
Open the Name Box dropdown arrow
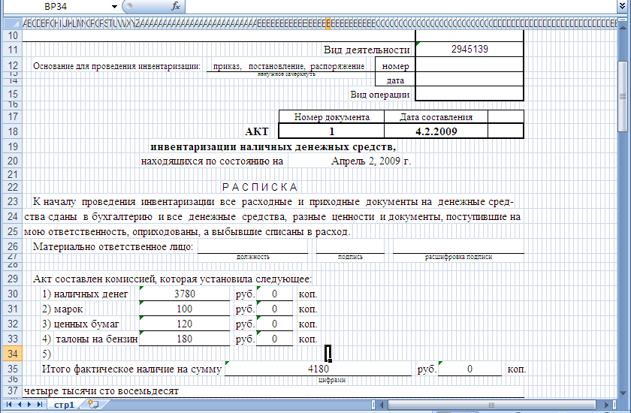[114, 7]
